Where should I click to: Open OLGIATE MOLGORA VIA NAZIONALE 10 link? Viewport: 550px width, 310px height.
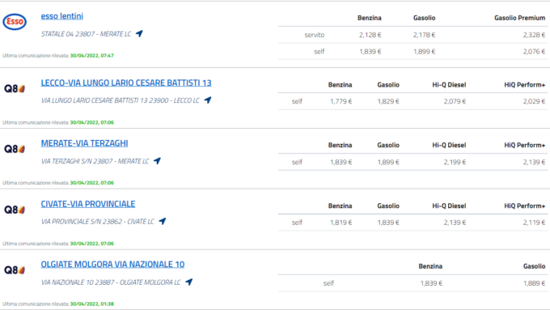(112, 265)
